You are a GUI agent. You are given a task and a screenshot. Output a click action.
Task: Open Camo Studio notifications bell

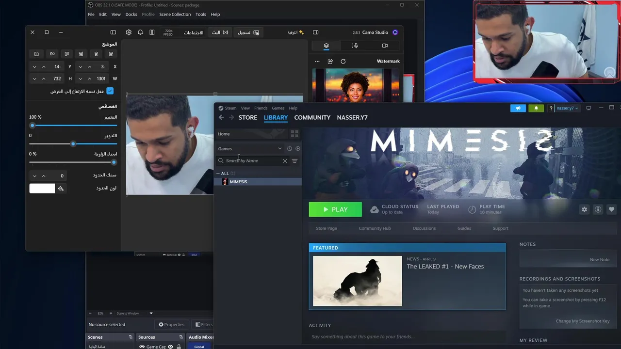pos(140,32)
